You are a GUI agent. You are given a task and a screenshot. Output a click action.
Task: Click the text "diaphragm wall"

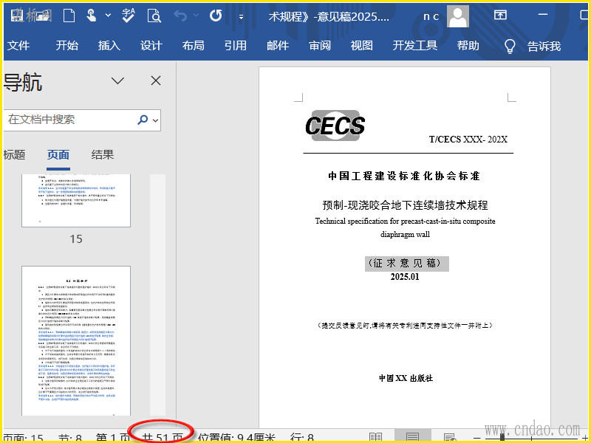click(405, 234)
